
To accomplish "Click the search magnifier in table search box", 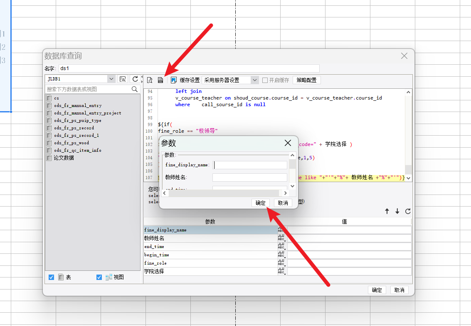I will pos(135,89).
